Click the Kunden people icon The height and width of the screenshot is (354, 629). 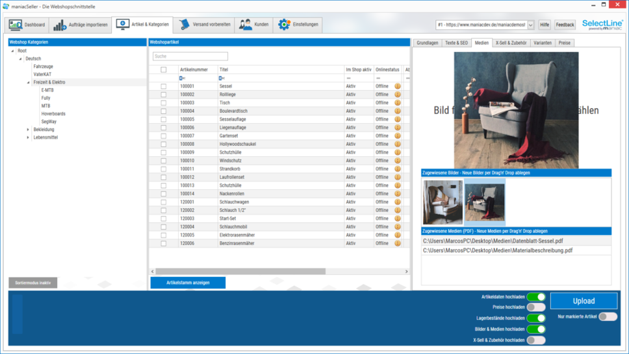tap(246, 25)
